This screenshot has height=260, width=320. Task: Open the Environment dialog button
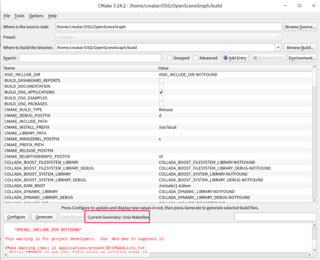302,58
